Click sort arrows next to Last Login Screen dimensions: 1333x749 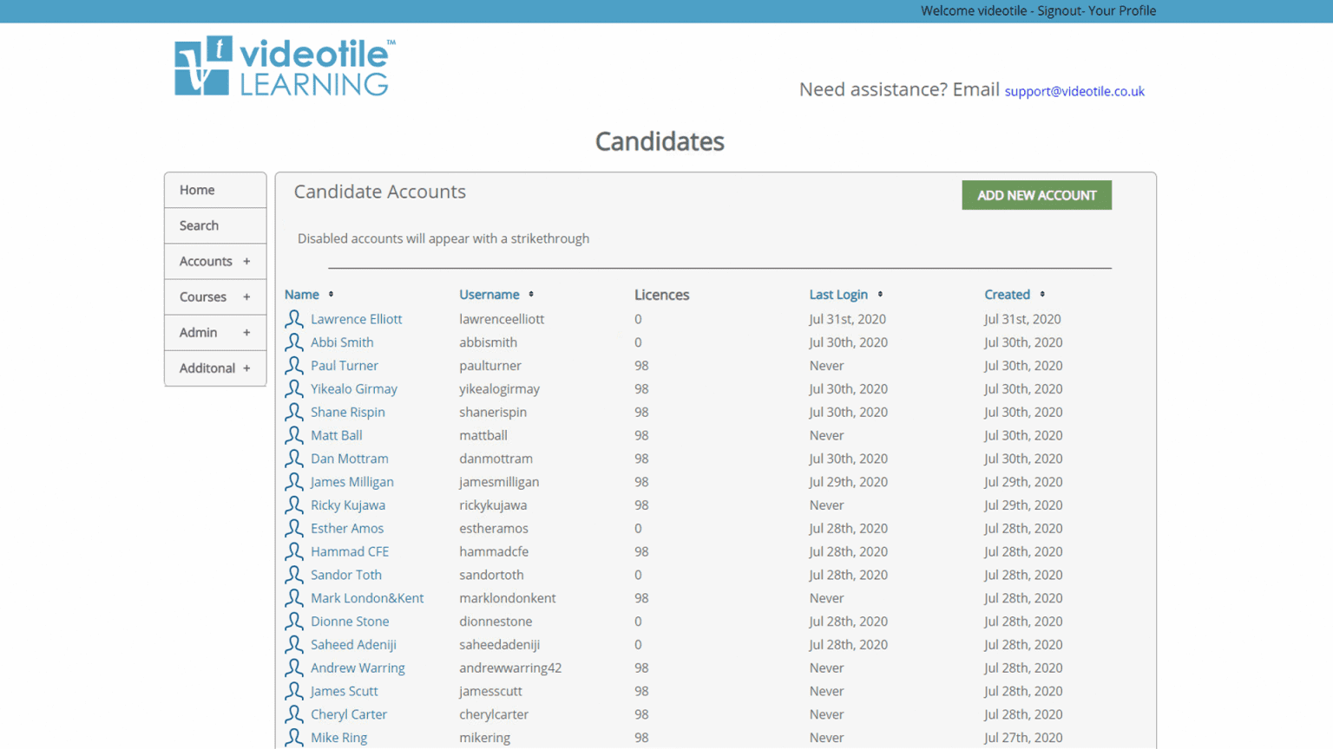pyautogui.click(x=880, y=295)
